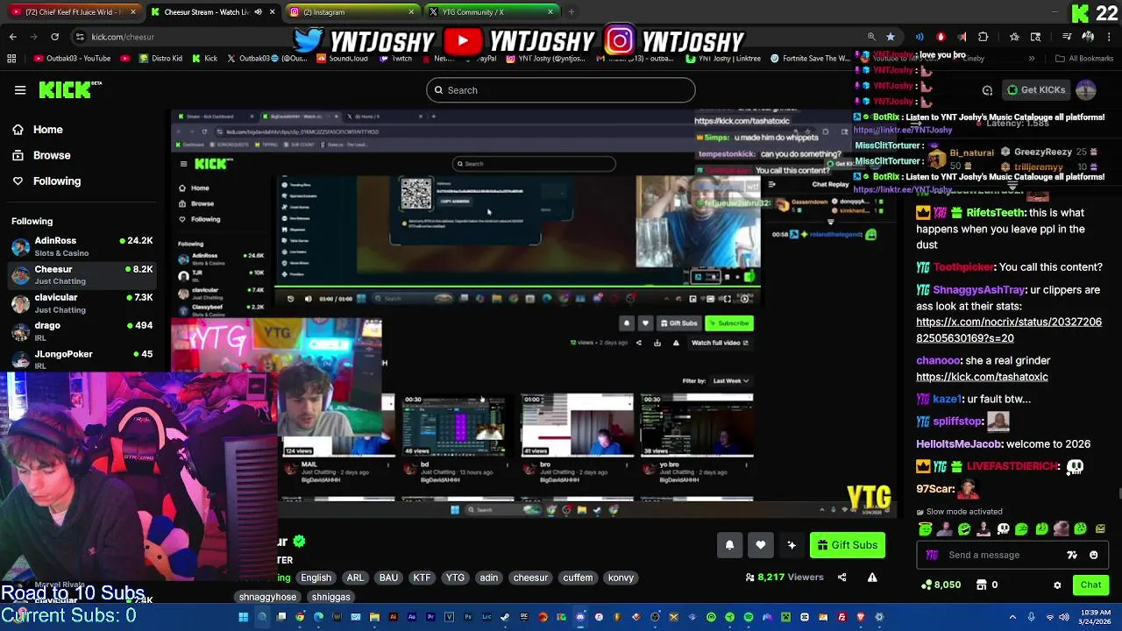The width and height of the screenshot is (1122, 631).
Task: Click the green Chat send button
Action: (1090, 585)
